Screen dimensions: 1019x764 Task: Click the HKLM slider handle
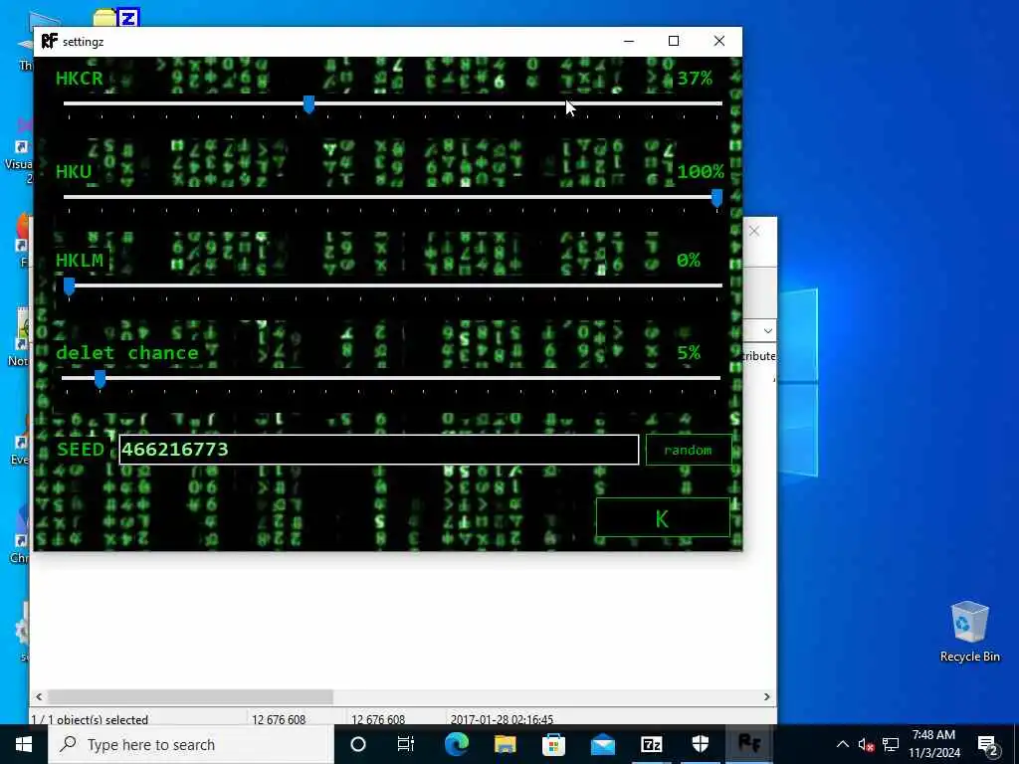pos(69,286)
